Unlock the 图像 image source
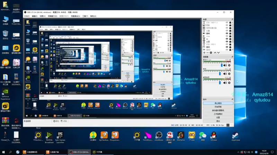Image resolution: width=277 pixels, height=155 pixels. [230, 25]
